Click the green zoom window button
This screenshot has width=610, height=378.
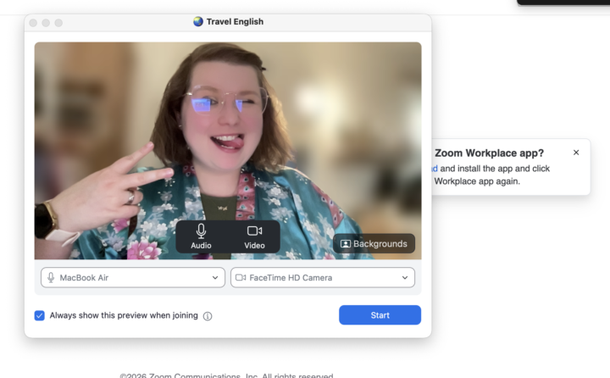(58, 23)
